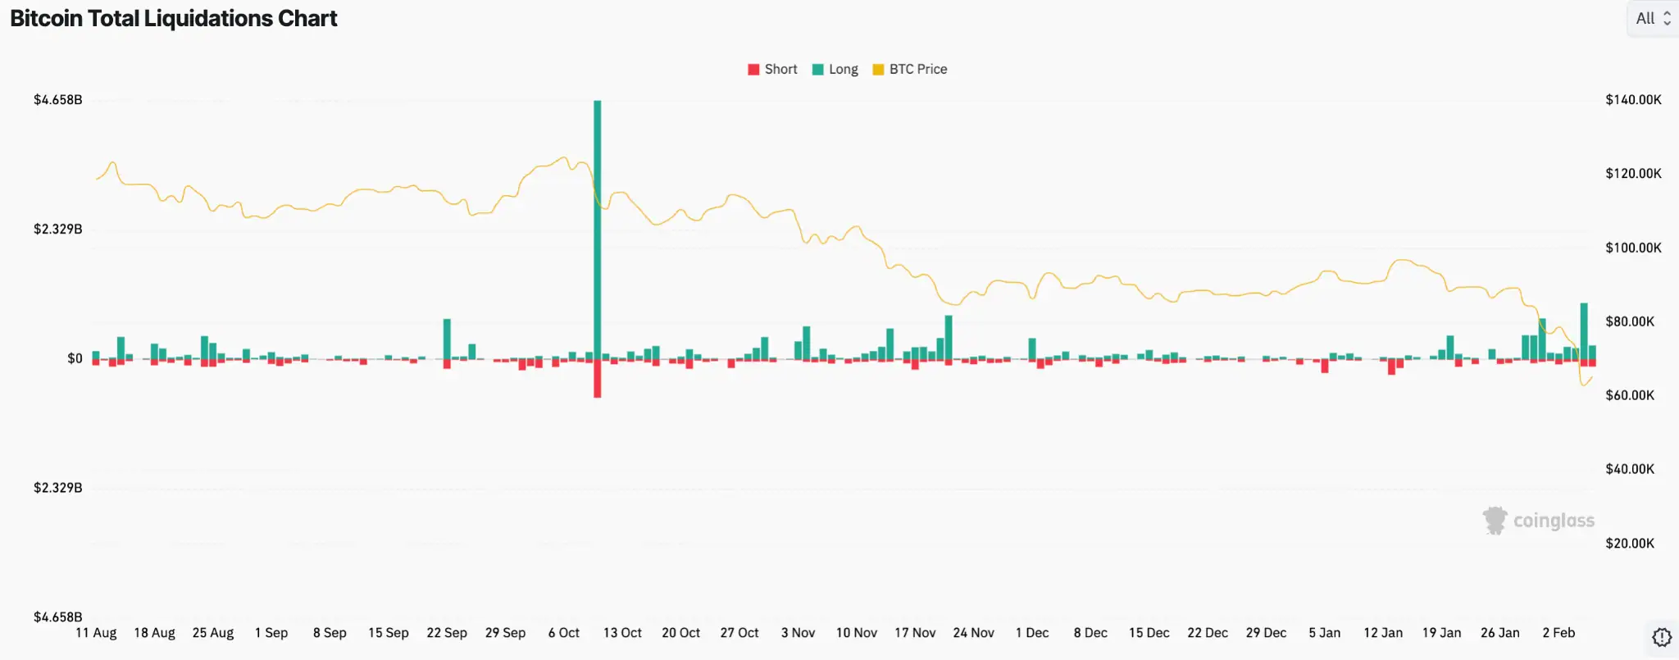Click the up-down chevron on the All selector

[1666, 18]
